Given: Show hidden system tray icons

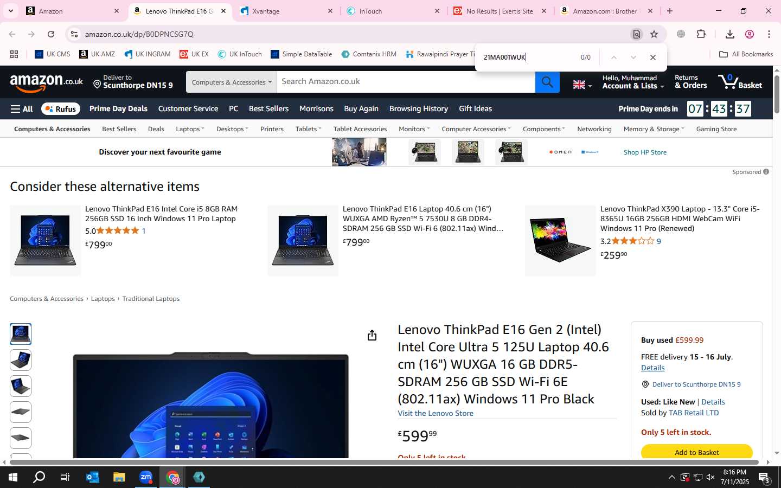Looking at the screenshot, I should click(x=671, y=477).
